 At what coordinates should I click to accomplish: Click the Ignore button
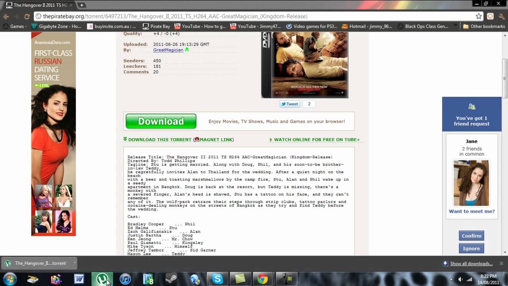471,249
